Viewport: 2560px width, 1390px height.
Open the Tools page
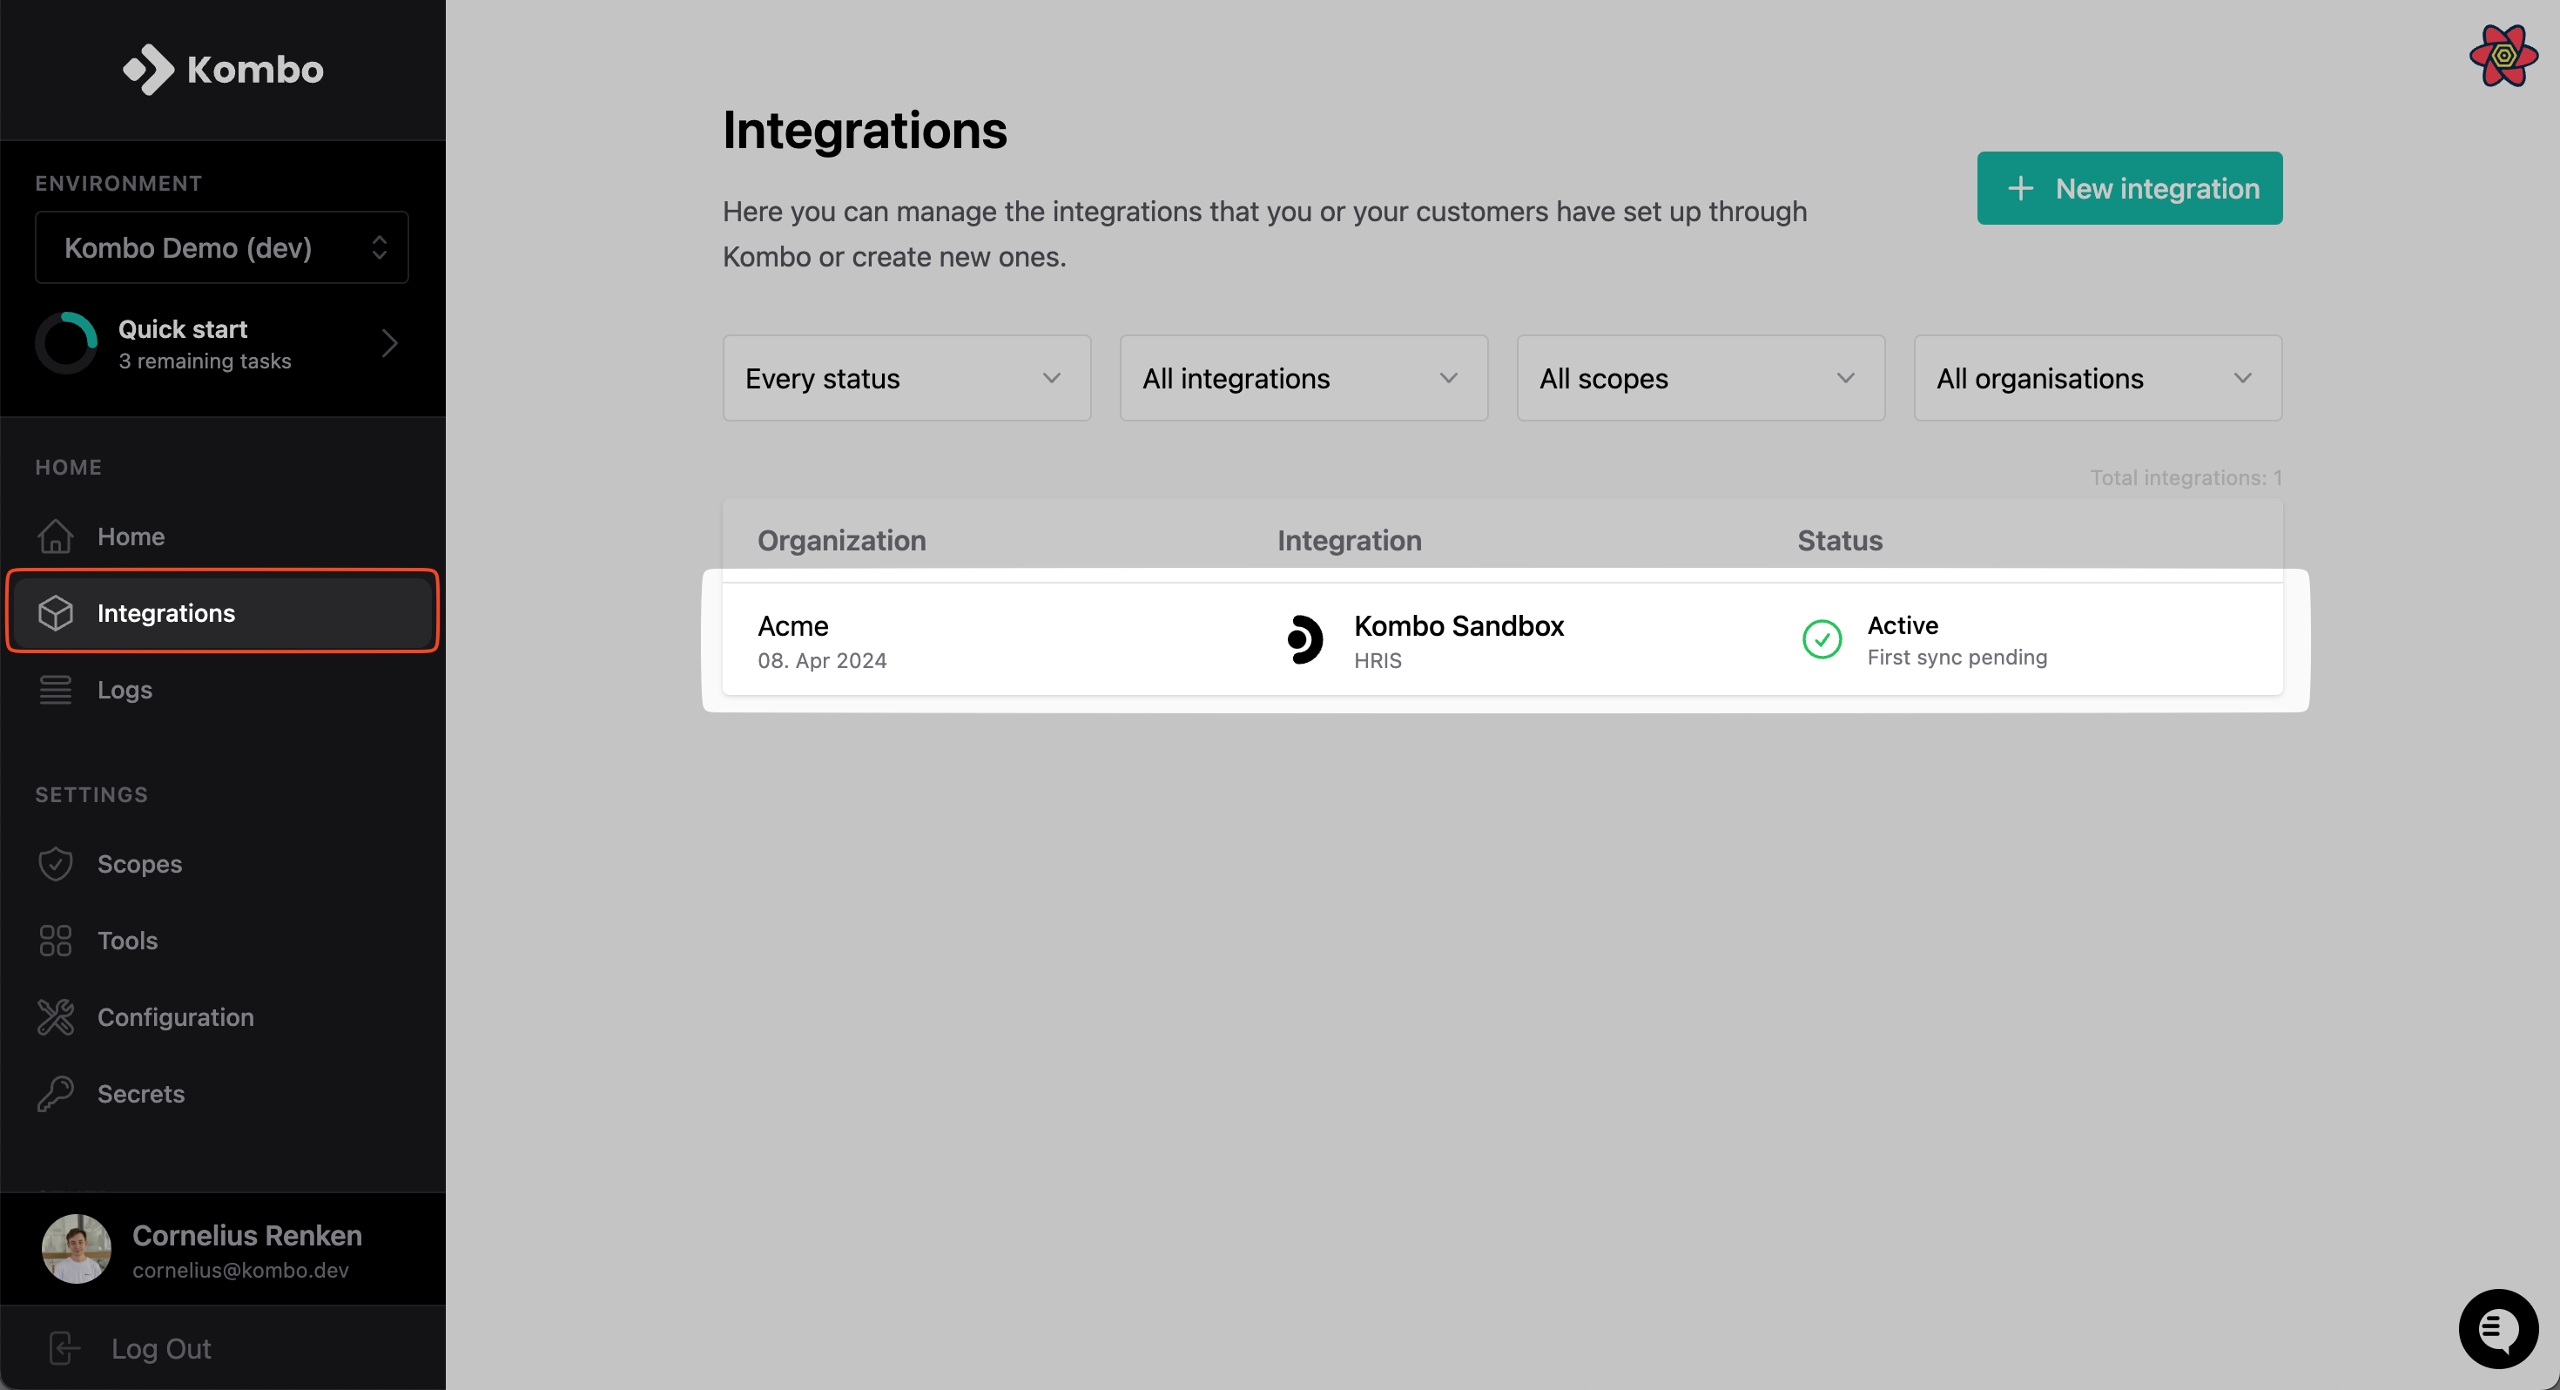tap(223, 940)
